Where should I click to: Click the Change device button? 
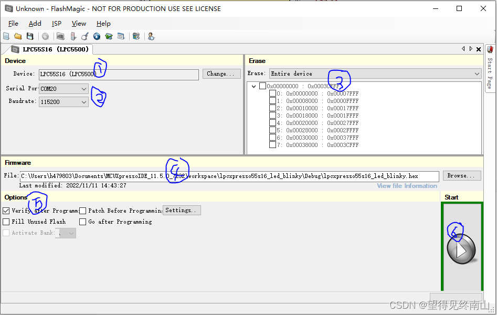(x=221, y=73)
